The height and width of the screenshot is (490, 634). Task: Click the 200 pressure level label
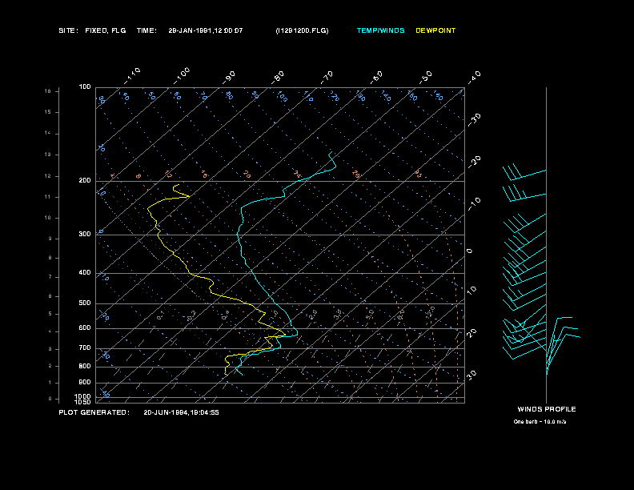[85, 180]
